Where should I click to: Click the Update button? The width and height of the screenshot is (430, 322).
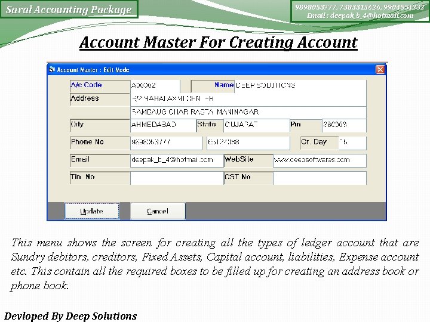point(92,211)
